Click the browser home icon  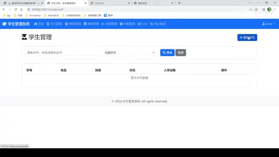coord(21,10)
